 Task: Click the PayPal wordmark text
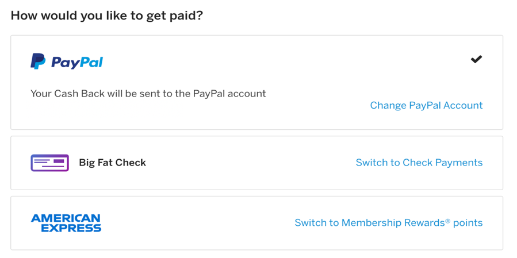[77, 62]
